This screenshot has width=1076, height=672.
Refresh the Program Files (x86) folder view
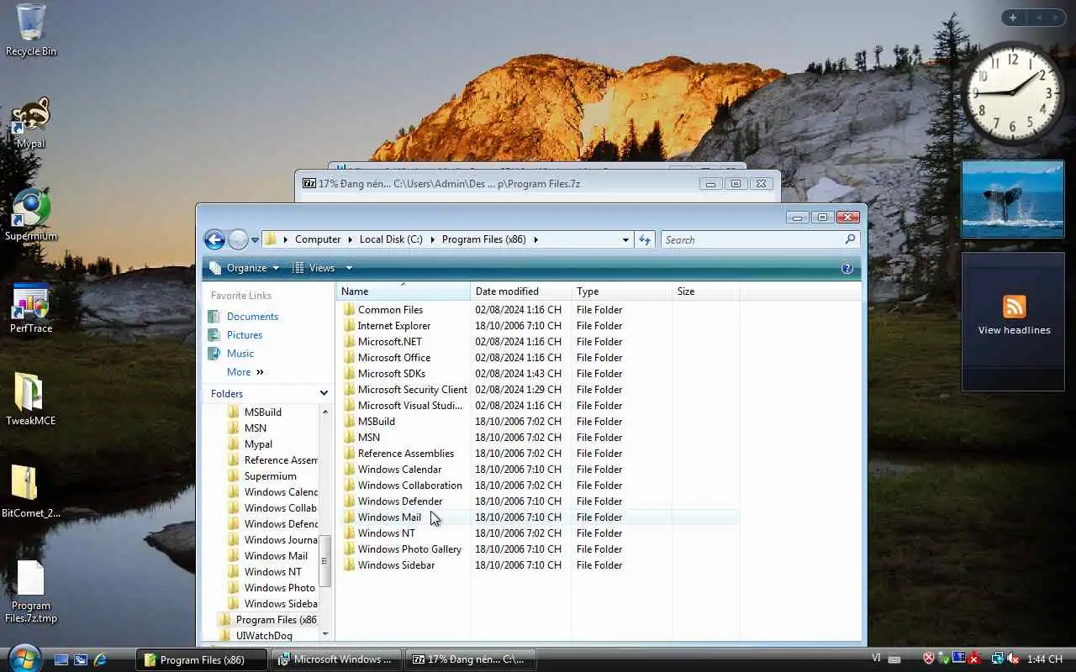[x=645, y=239]
